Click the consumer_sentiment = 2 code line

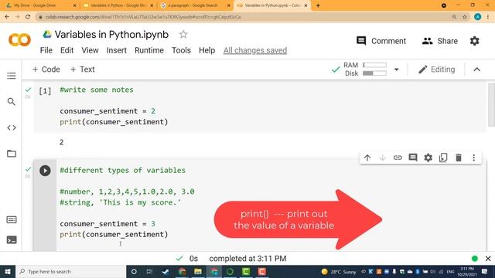pos(108,111)
